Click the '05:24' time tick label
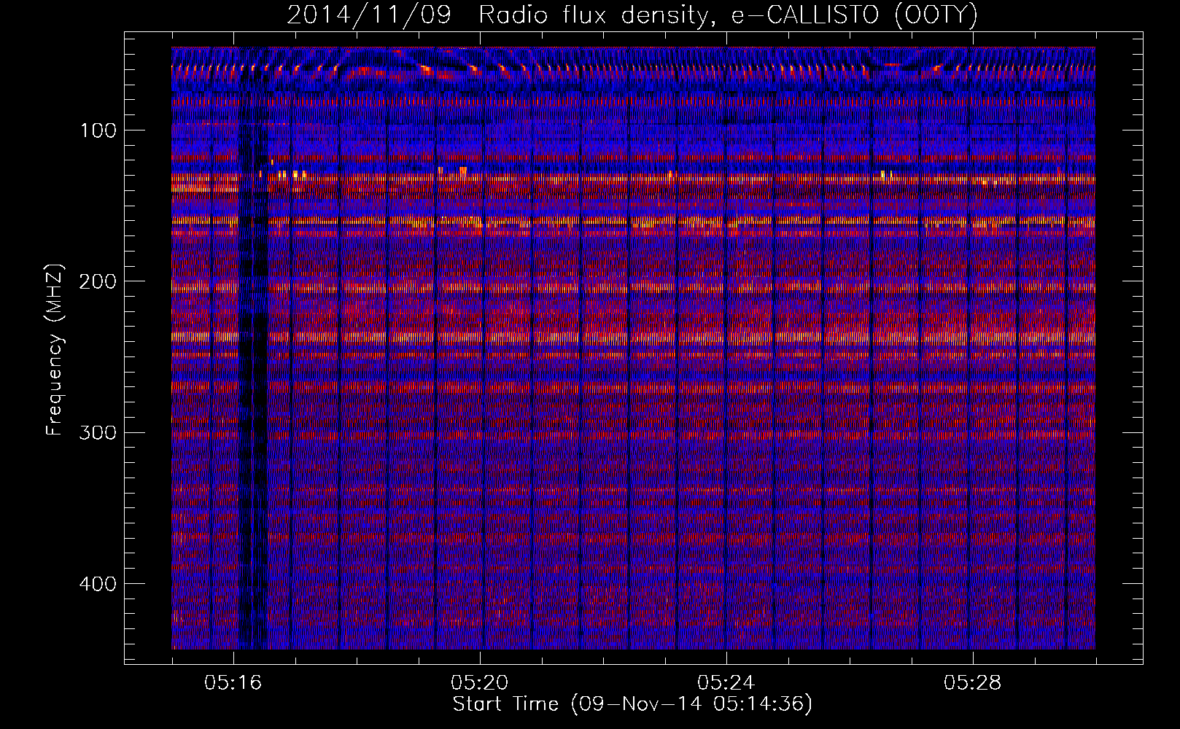The image size is (1180, 729). point(726,683)
